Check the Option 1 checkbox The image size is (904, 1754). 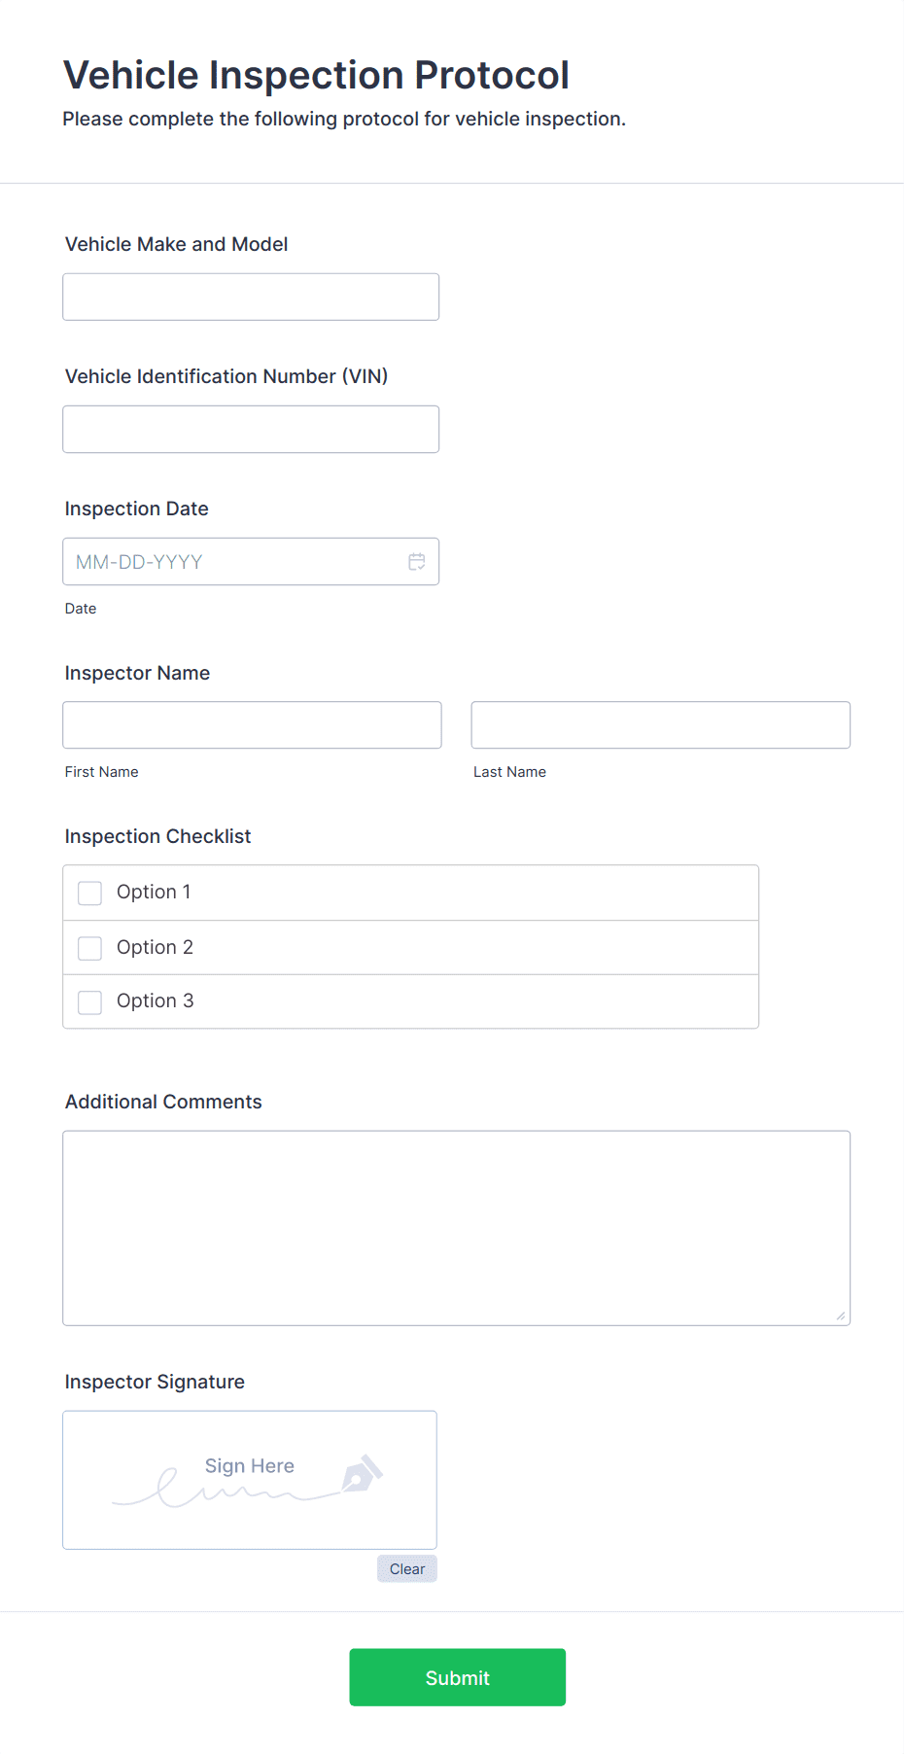(x=89, y=892)
